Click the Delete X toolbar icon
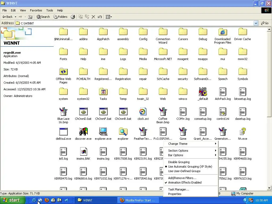This screenshot has height=204, width=272. coord(93,17)
